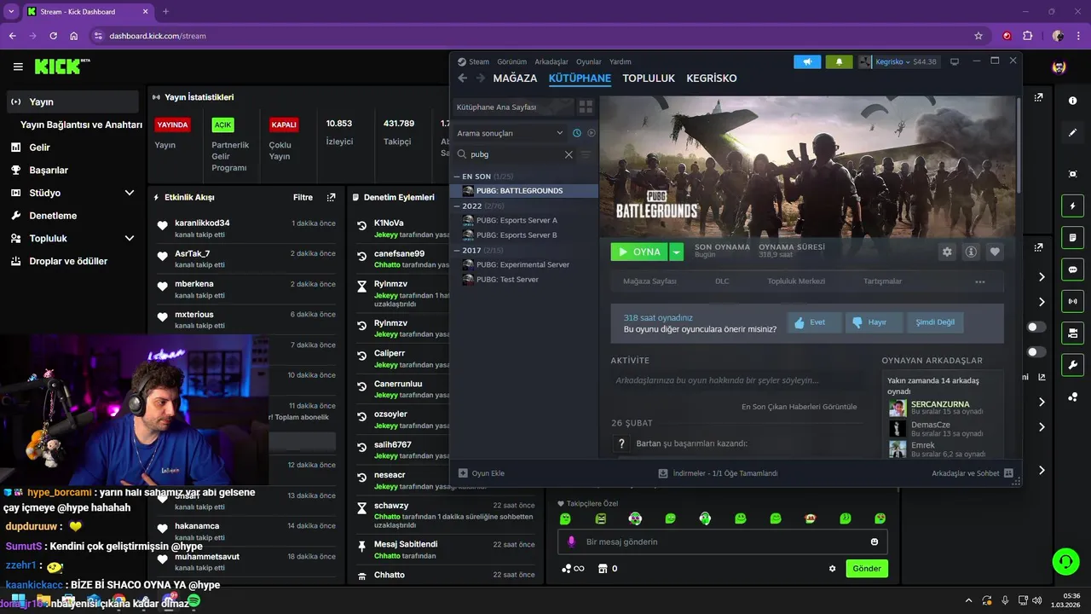
Task: Show hidden system tray icons
Action: pyautogui.click(x=968, y=600)
